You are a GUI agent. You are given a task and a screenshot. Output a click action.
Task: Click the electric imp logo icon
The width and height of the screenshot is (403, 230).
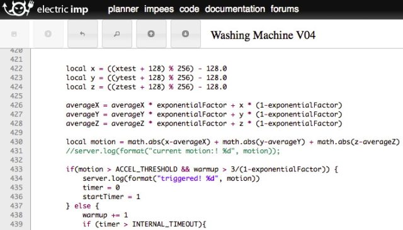(x=18, y=8)
